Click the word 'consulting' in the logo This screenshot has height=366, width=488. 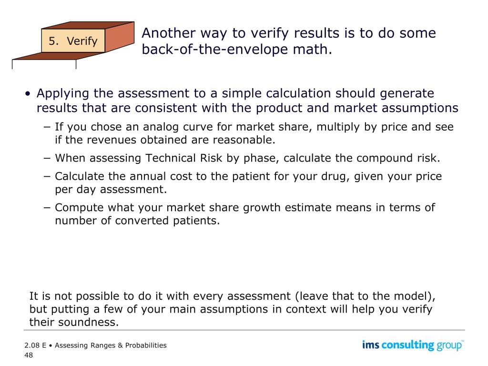pos(407,346)
